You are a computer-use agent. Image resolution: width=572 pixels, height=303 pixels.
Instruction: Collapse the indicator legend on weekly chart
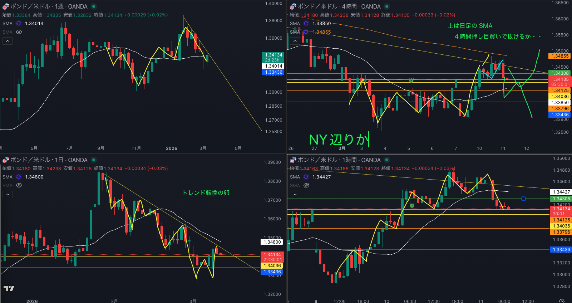(8, 41)
